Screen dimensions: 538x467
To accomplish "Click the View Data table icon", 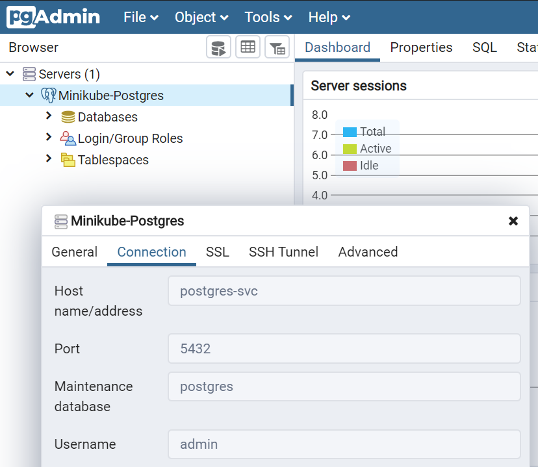I will 248,47.
